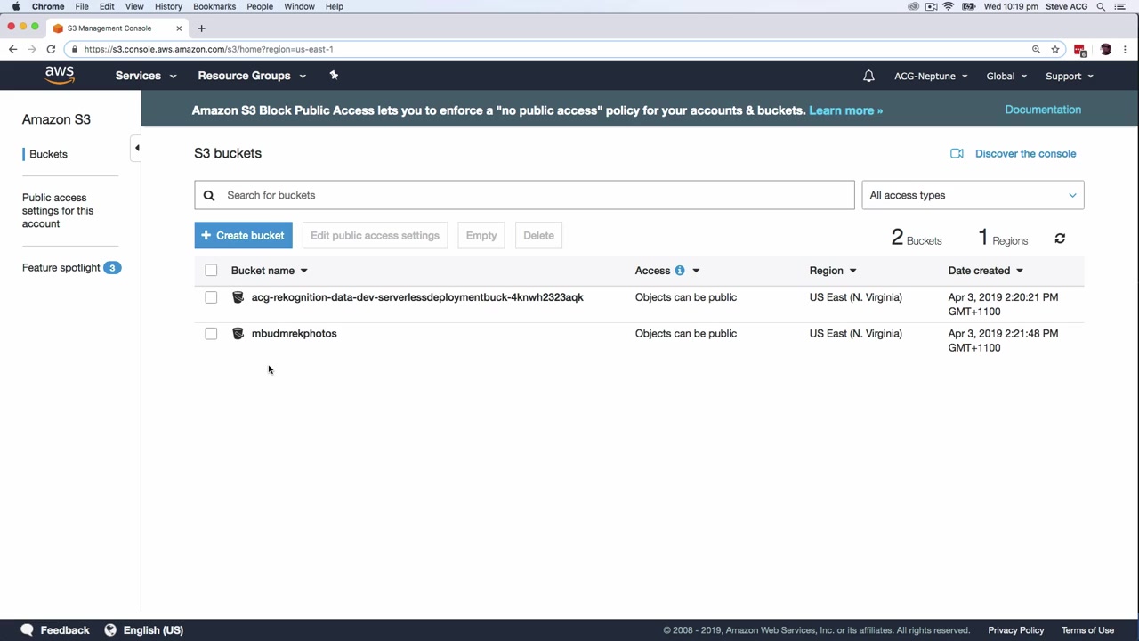1139x641 pixels.
Task: Sort by the Bucket name column
Action: coord(269,271)
